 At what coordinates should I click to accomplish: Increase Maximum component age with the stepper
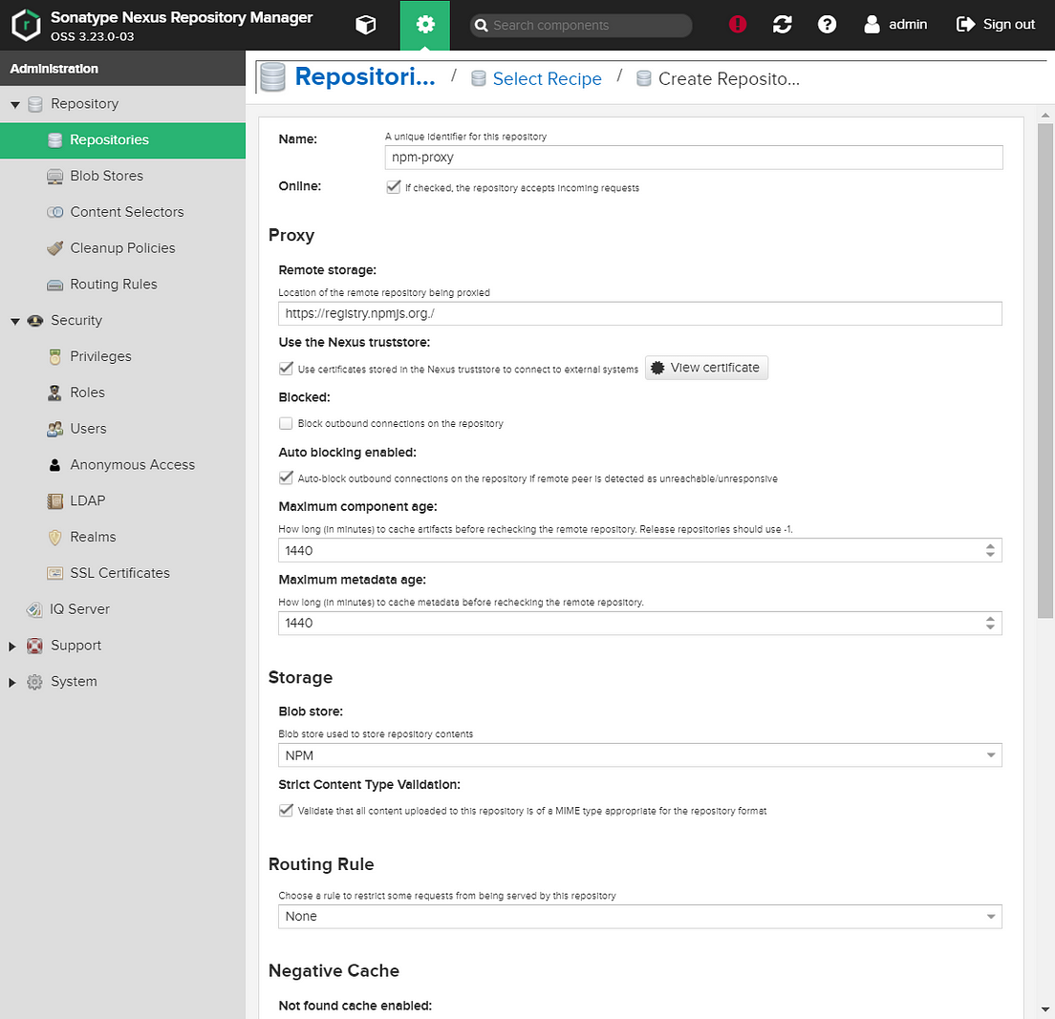pos(990,546)
